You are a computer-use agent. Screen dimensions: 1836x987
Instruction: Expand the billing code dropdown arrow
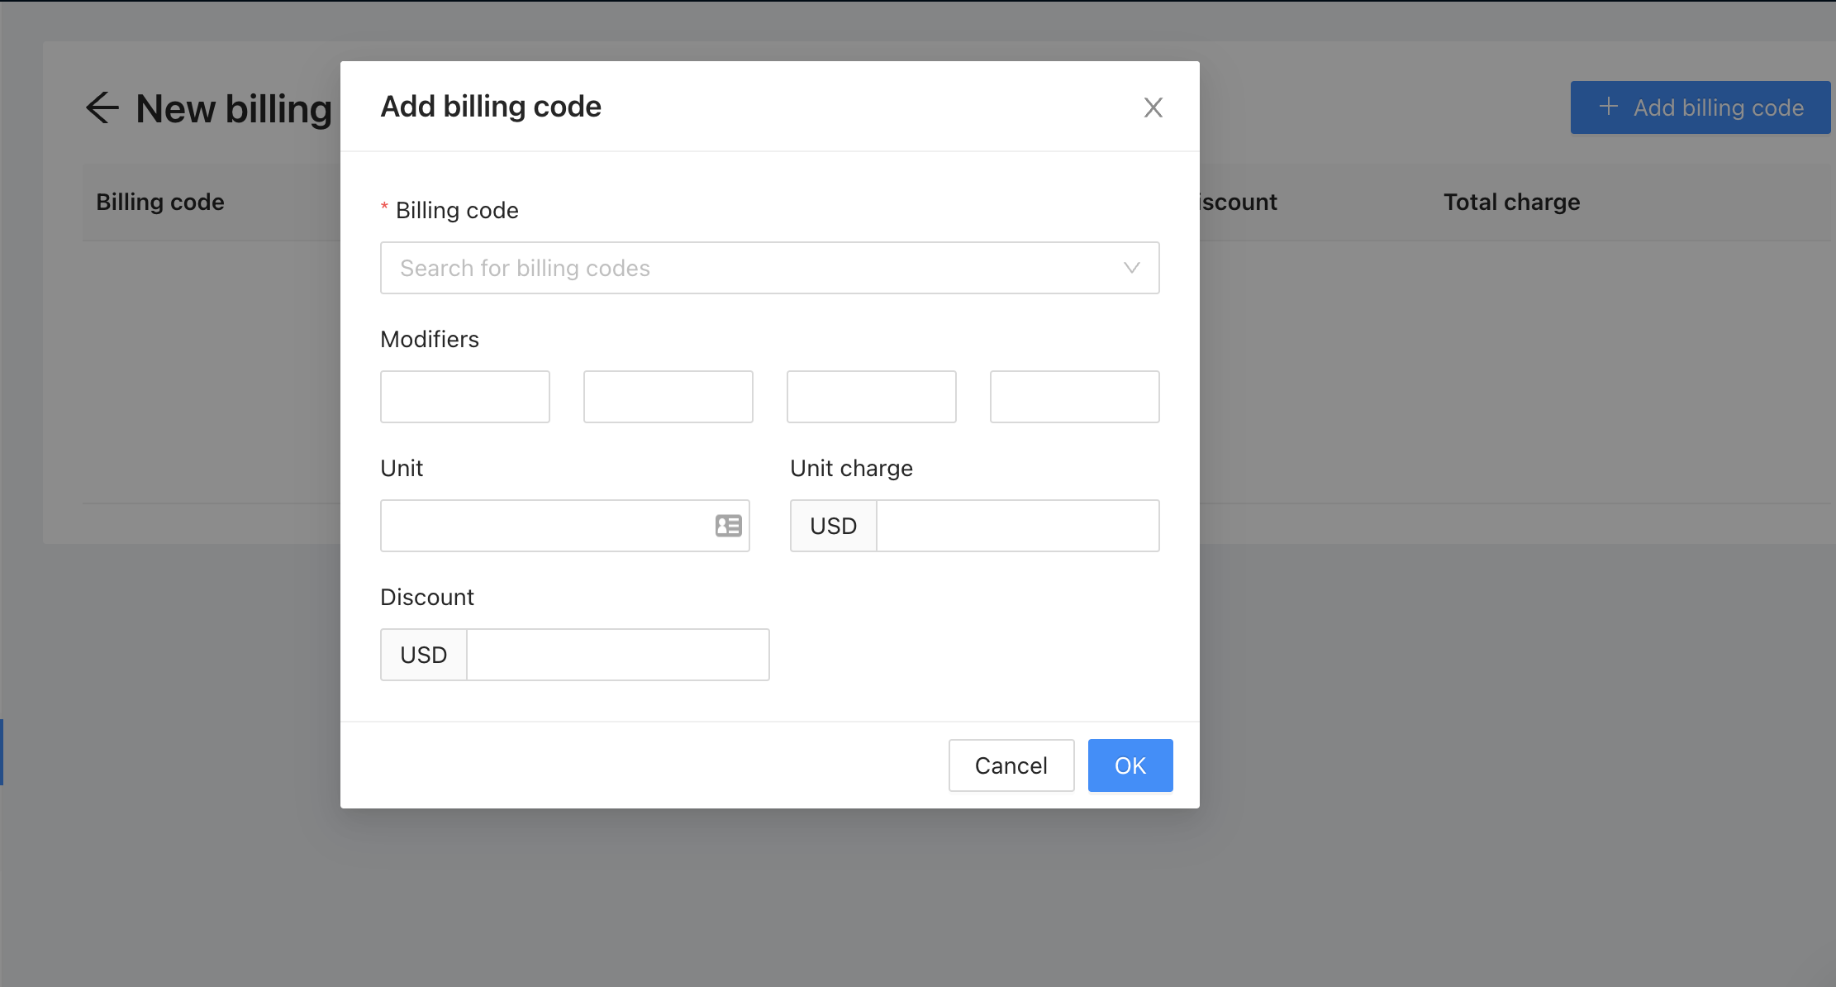(1131, 268)
